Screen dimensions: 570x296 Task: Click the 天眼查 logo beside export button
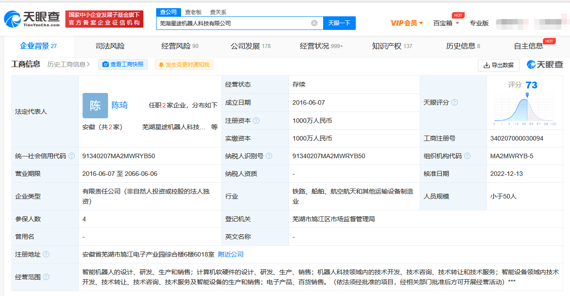click(545, 65)
